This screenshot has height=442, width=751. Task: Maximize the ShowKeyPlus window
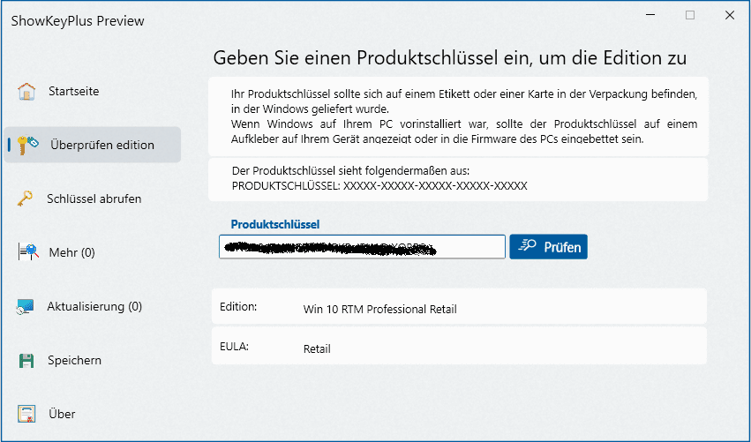click(690, 15)
